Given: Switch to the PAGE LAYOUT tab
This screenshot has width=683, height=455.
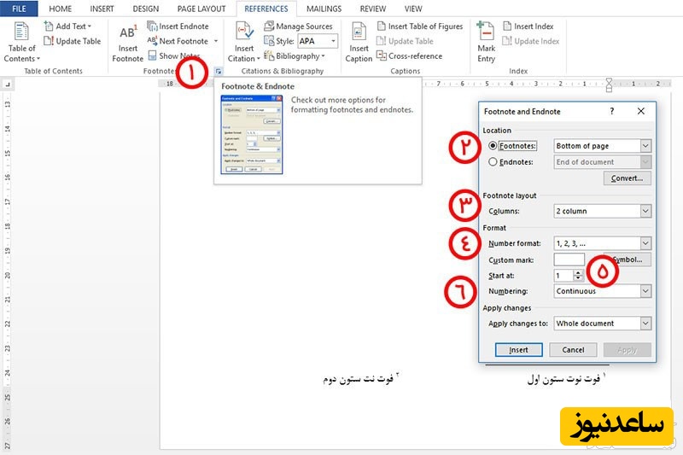Looking at the screenshot, I should pyautogui.click(x=201, y=9).
